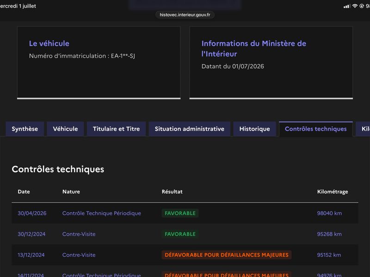
Task: Tap the histovec.interieur.gouv.fr address bar
Action: [x=185, y=15]
